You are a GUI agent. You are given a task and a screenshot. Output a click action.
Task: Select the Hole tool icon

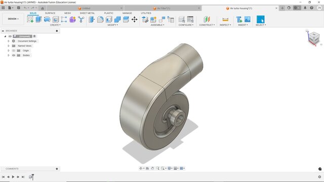[56, 19]
